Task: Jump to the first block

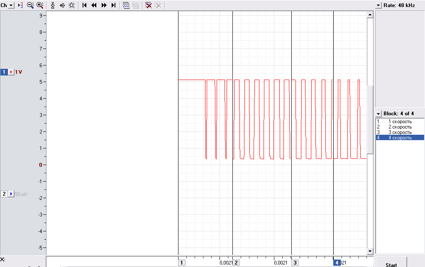Action: (x=84, y=5)
